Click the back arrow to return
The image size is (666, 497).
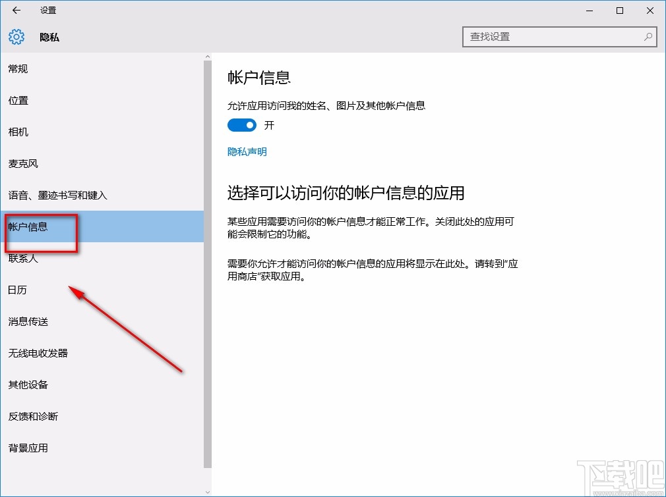tap(16, 11)
